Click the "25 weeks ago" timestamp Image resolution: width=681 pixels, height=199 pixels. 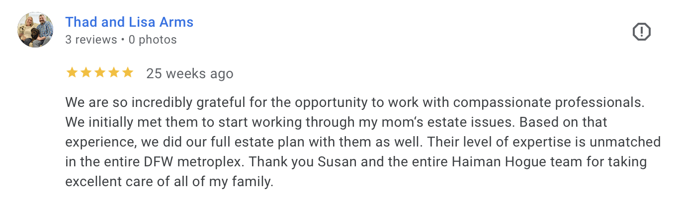[x=189, y=74]
